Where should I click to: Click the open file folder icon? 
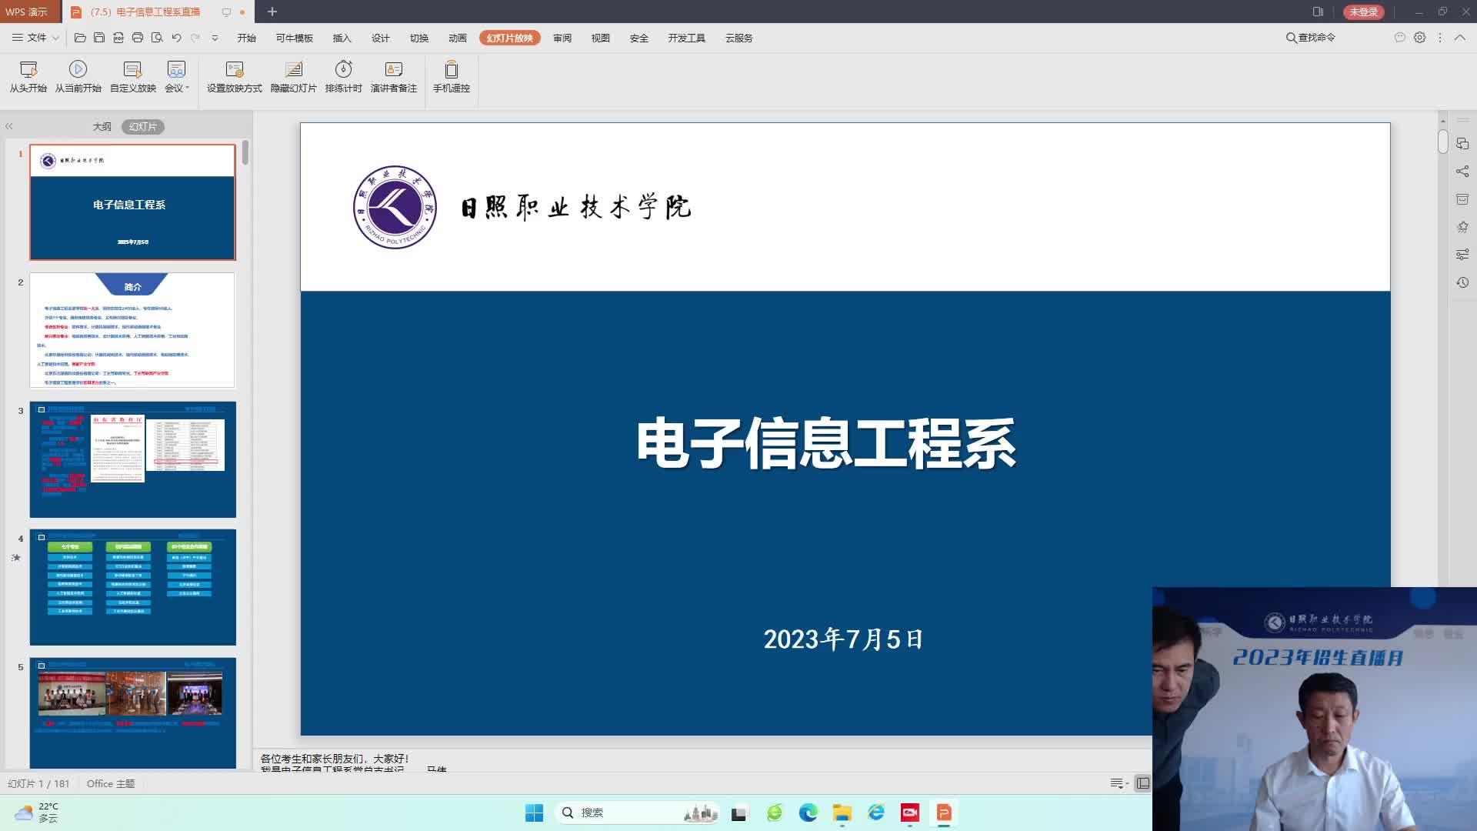pyautogui.click(x=80, y=38)
